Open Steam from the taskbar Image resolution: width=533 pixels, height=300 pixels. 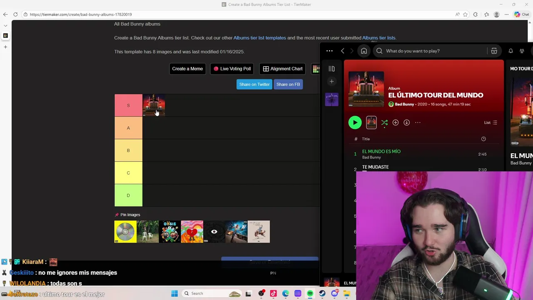[x=322, y=294]
